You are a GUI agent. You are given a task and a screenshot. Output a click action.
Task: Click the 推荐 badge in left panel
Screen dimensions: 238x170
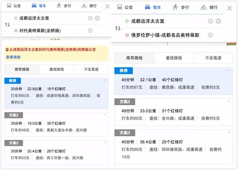pyautogui.click(x=13, y=81)
